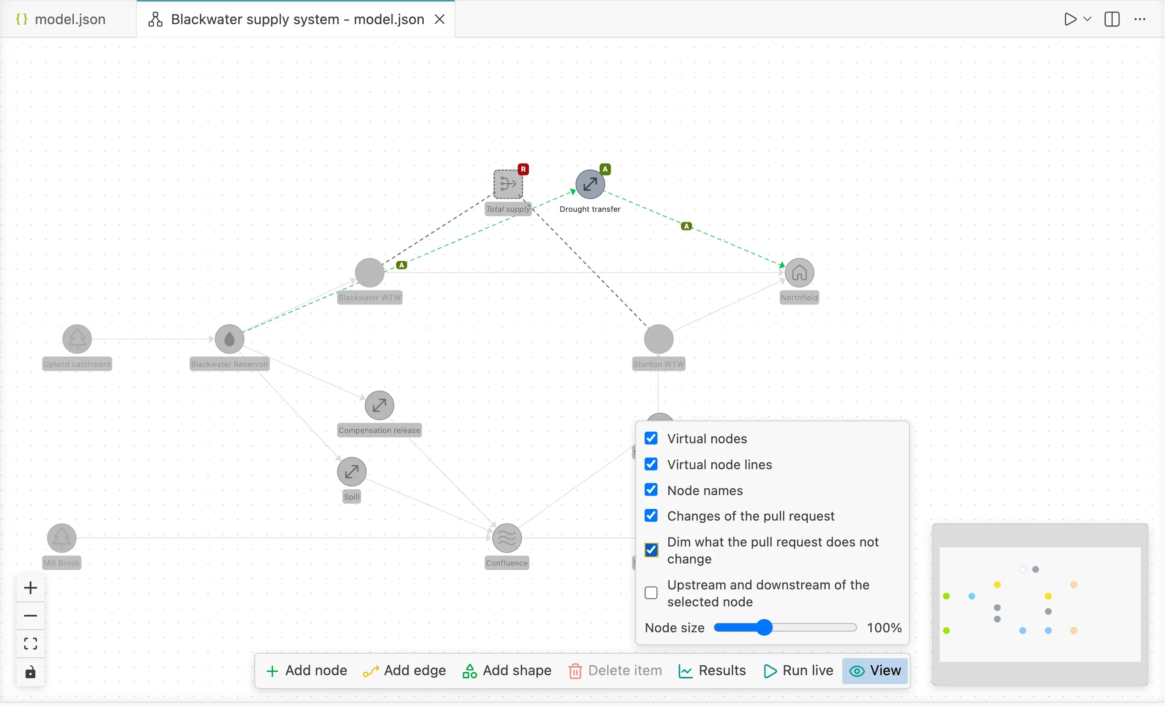
Task: Open the Results panel button
Action: [712, 671]
